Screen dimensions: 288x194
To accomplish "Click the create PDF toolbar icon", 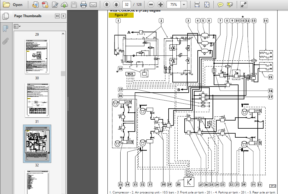I will [45, 5].
